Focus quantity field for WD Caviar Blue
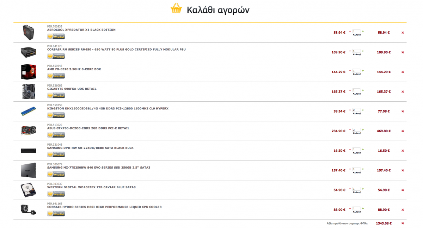The image size is (423, 228). click(x=356, y=189)
